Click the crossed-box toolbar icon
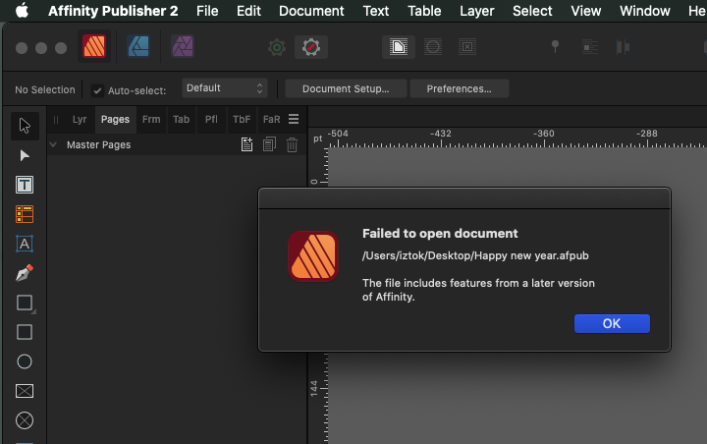 click(467, 47)
